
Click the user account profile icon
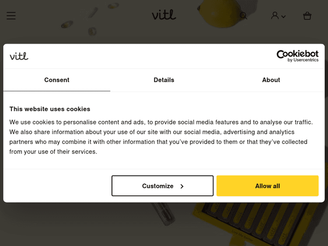coord(275,16)
